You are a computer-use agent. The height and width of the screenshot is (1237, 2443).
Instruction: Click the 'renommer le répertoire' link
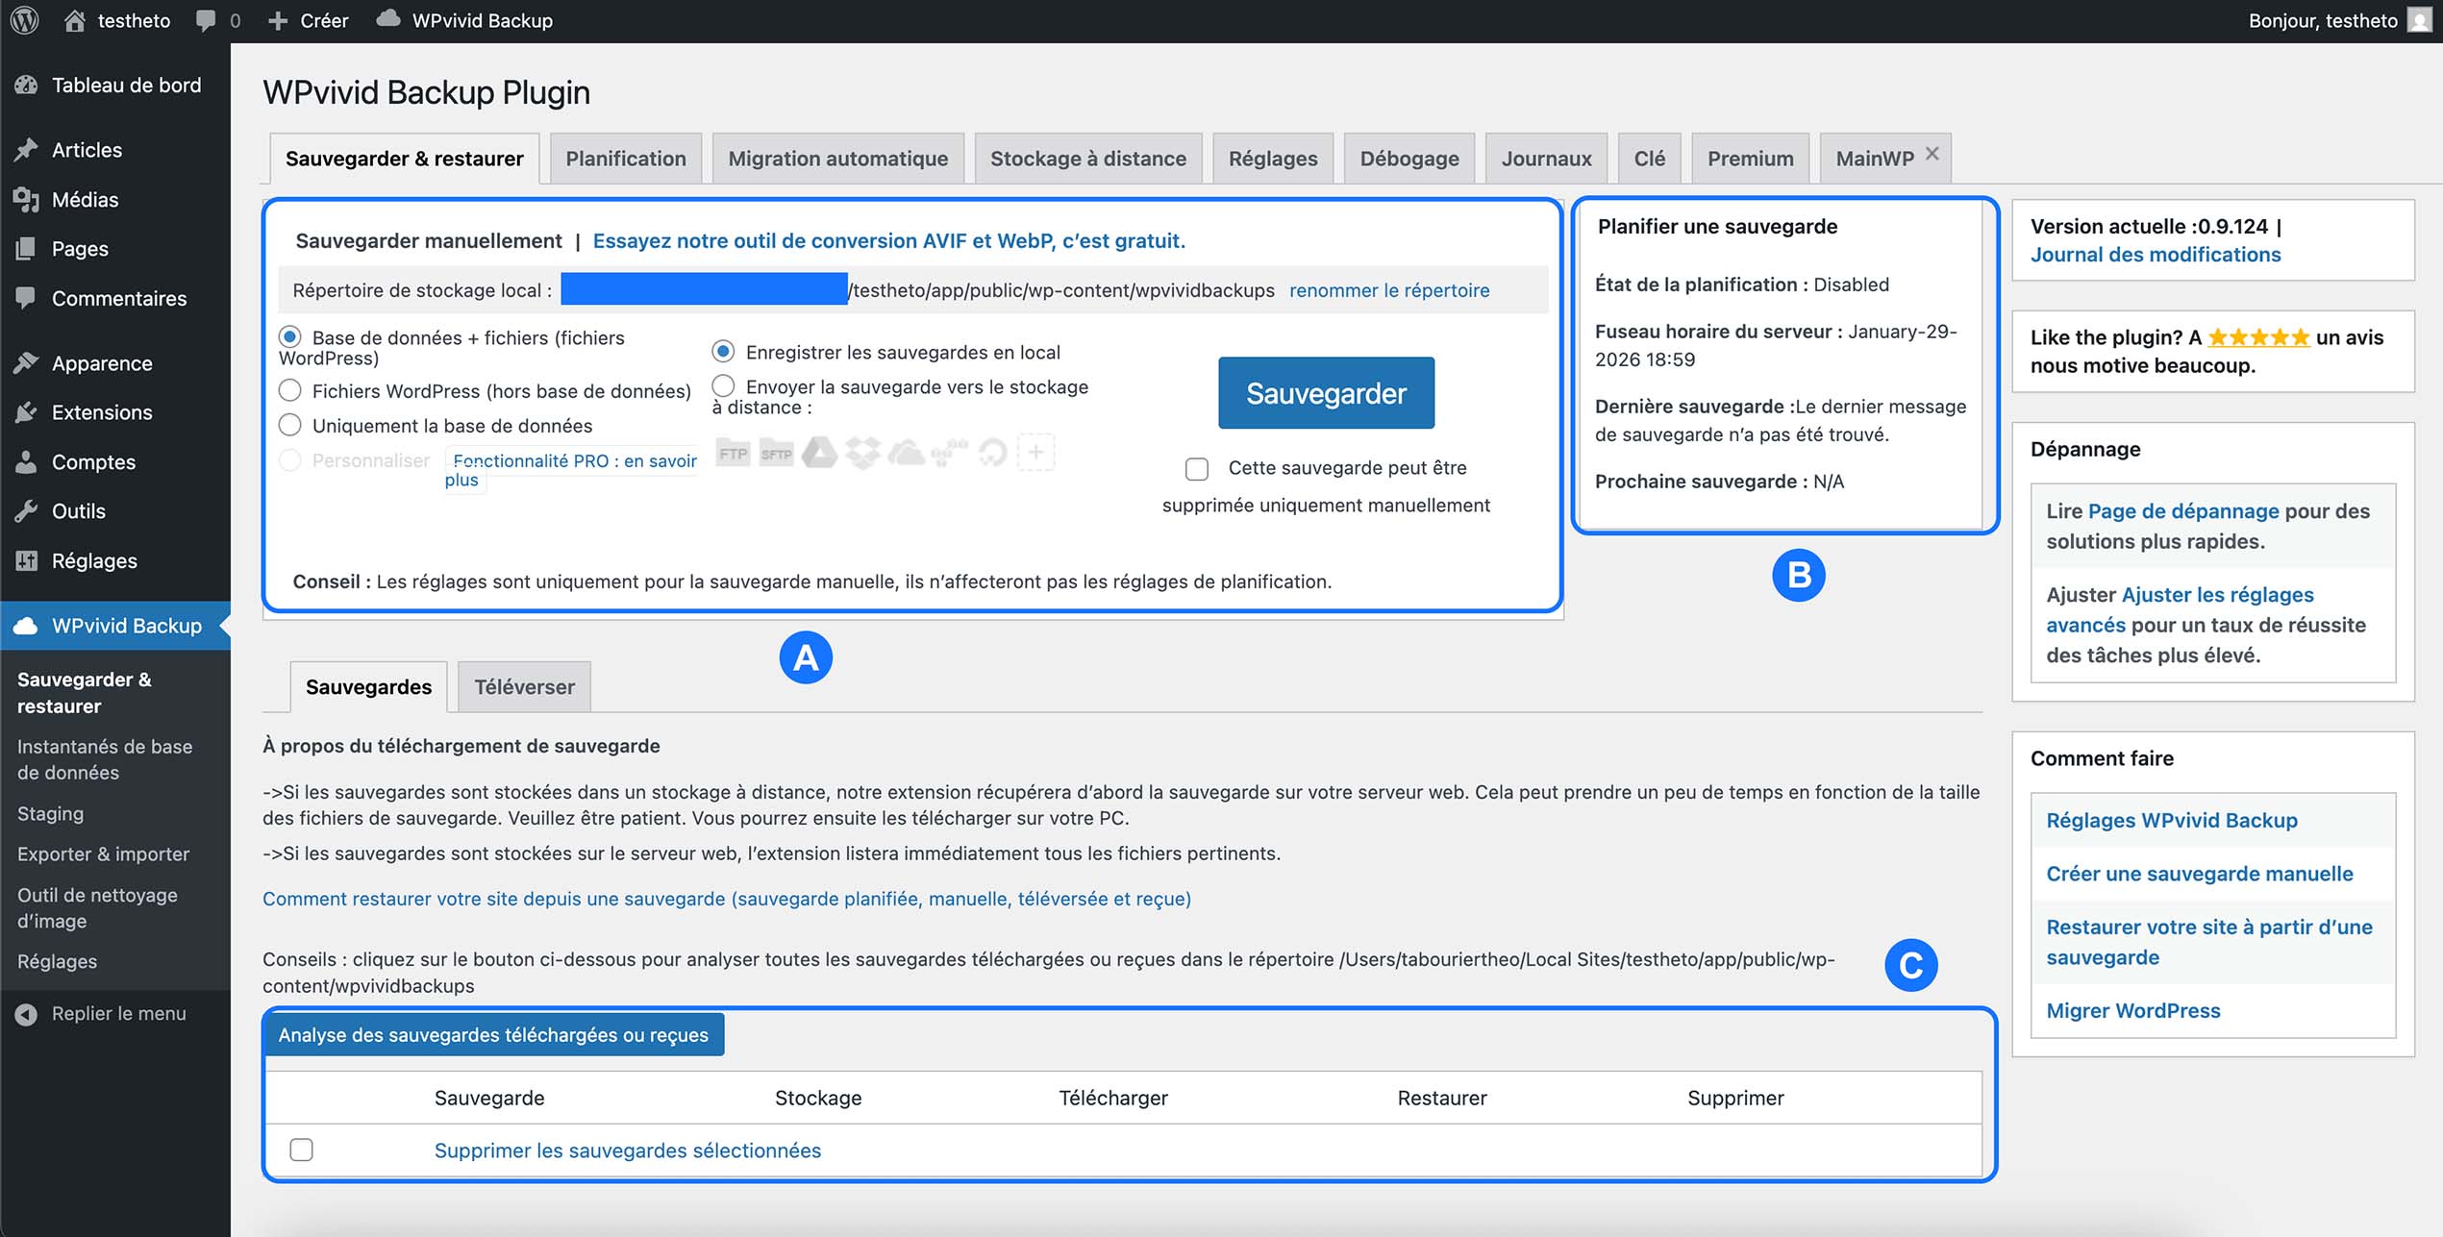(1388, 289)
